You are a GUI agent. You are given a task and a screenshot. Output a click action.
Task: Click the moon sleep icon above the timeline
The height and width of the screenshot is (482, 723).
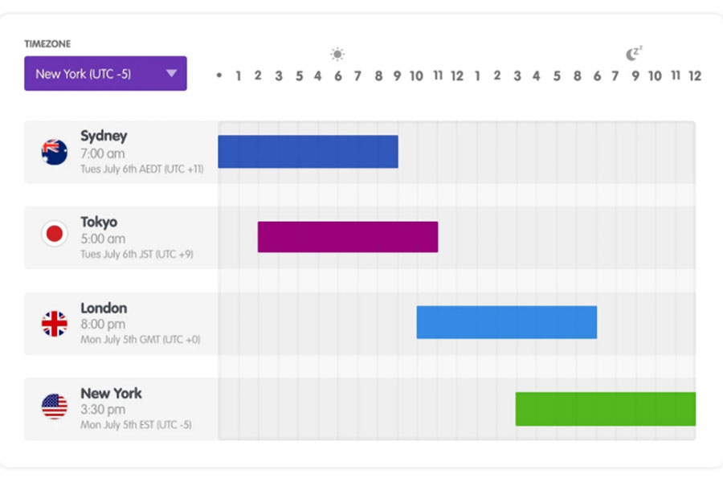[x=634, y=54]
